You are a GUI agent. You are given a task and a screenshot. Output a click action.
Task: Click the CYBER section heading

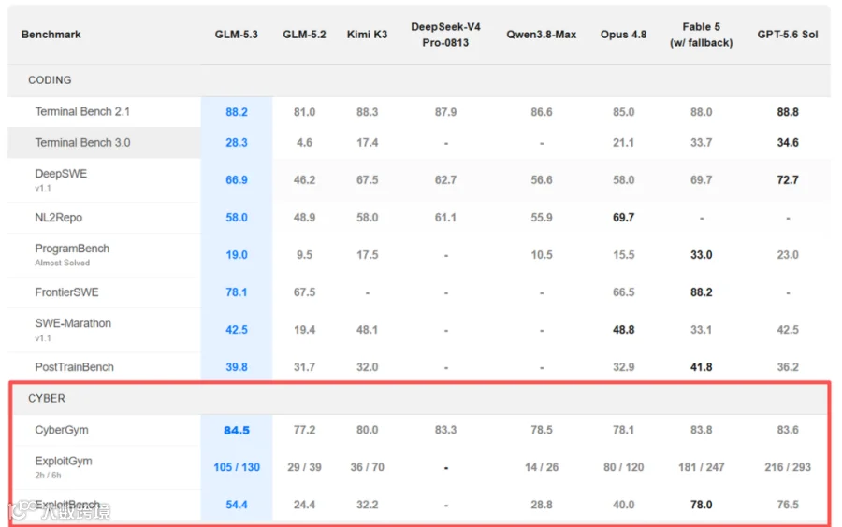pyautogui.click(x=47, y=398)
